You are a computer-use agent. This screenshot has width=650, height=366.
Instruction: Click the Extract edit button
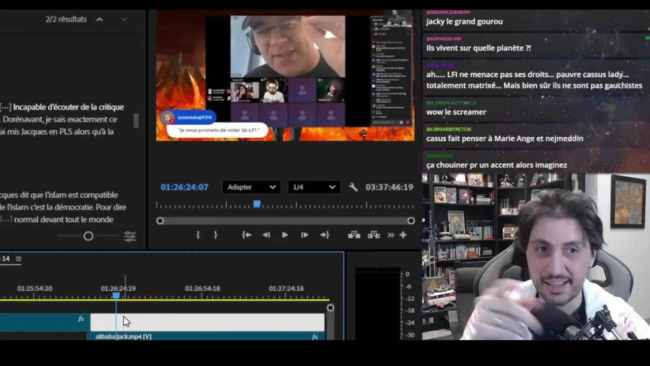(x=374, y=235)
